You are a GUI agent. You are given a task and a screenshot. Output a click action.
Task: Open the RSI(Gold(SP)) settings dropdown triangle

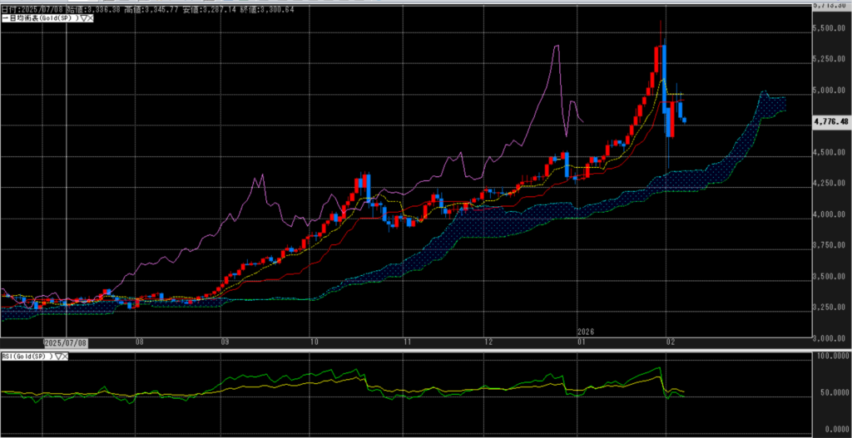(x=58, y=356)
